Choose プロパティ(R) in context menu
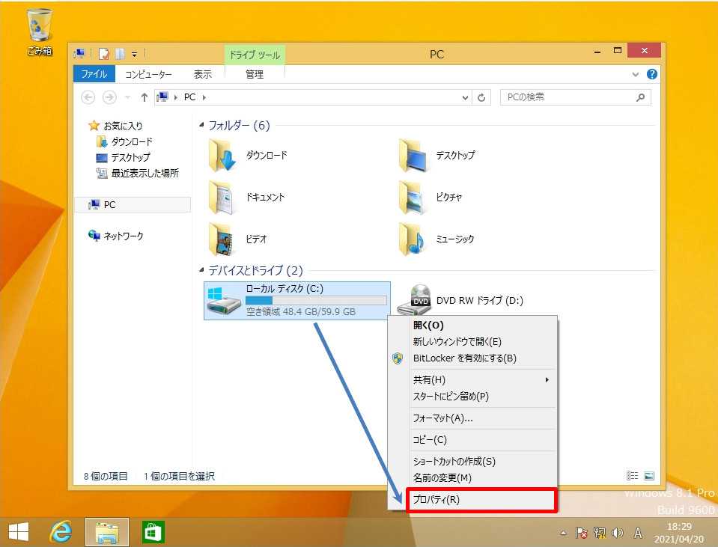 (x=481, y=499)
